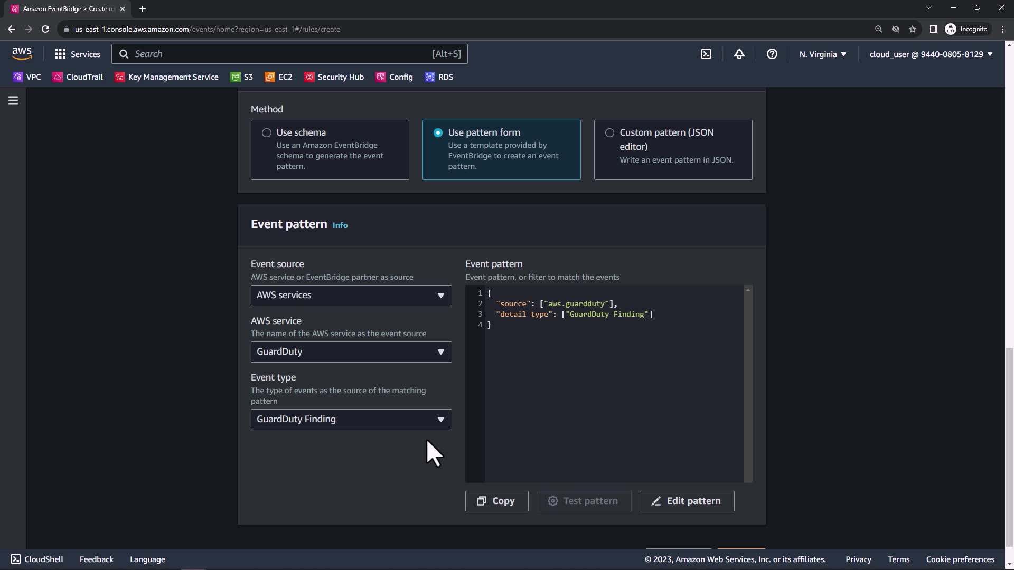Select the Use schema radio option

click(x=267, y=133)
